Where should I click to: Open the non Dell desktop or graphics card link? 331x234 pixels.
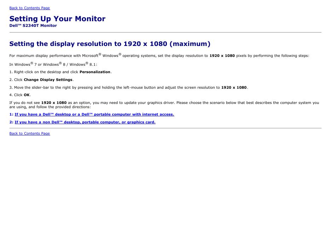pyautogui.click(x=85, y=122)
